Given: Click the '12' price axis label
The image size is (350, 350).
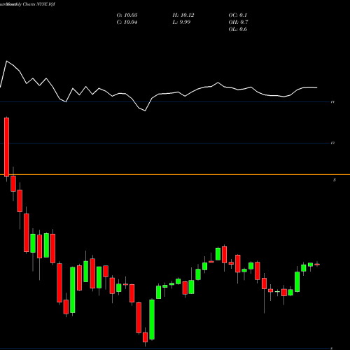Looking at the screenshot, I should coord(332,143).
